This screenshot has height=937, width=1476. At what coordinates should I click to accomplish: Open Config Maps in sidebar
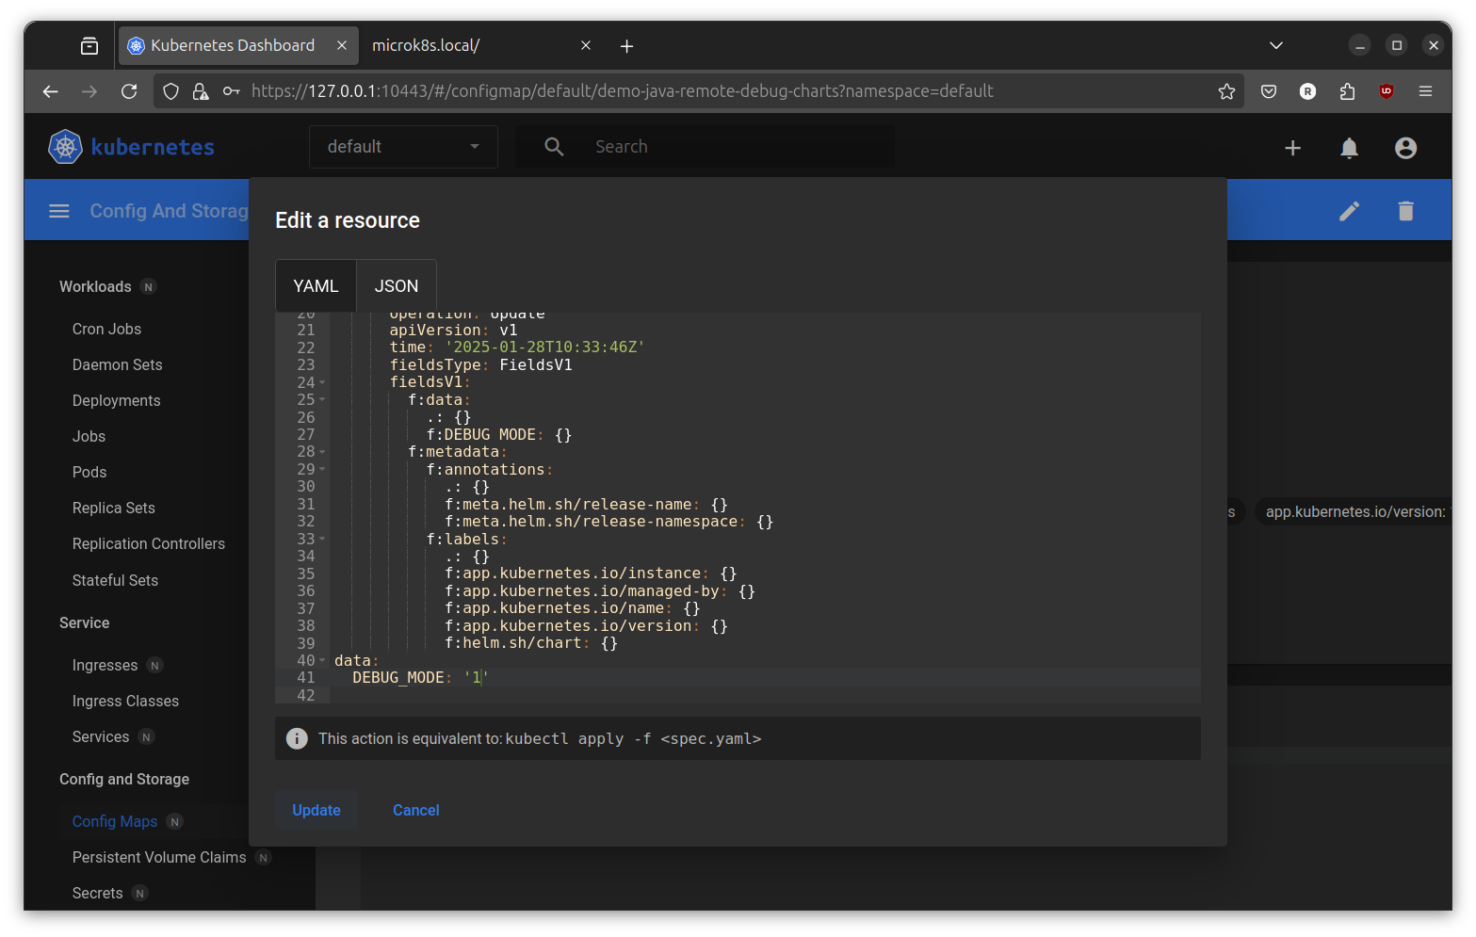tap(115, 821)
